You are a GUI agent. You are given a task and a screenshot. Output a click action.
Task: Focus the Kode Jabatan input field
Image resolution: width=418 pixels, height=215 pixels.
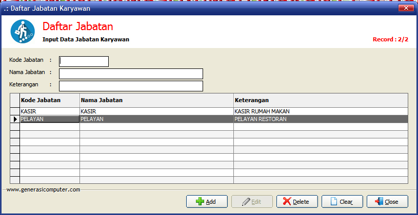pyautogui.click(x=84, y=61)
